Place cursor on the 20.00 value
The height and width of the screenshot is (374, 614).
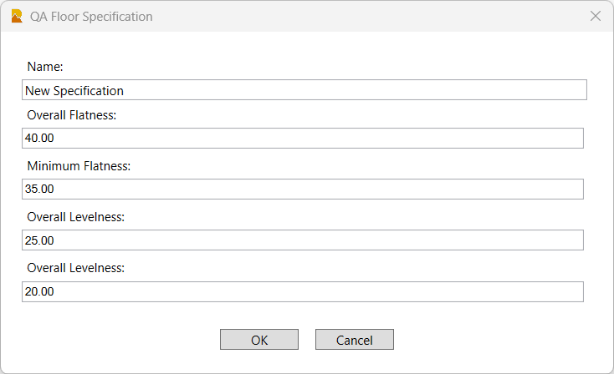39,291
